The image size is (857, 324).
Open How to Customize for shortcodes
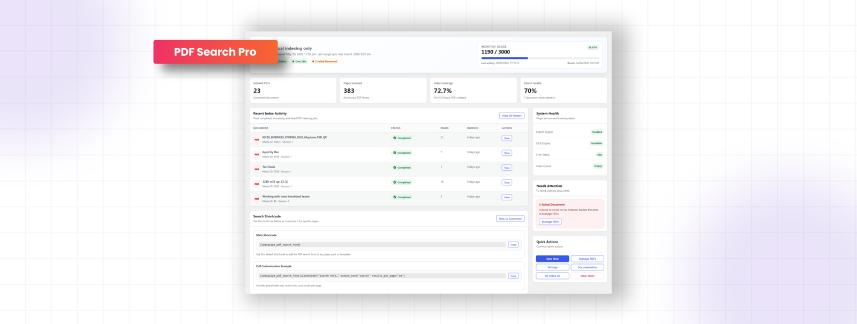coord(510,218)
